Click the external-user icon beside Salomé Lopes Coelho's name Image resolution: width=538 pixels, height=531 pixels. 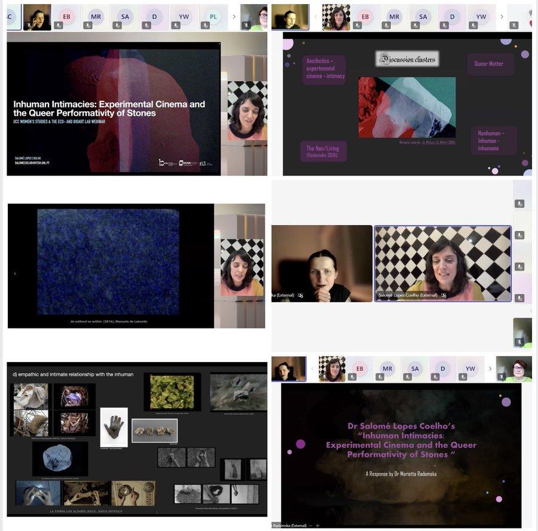(444, 295)
